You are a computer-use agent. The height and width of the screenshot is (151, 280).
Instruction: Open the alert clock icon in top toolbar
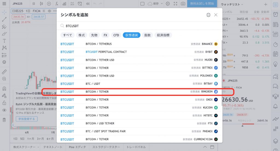[x=80, y=4]
